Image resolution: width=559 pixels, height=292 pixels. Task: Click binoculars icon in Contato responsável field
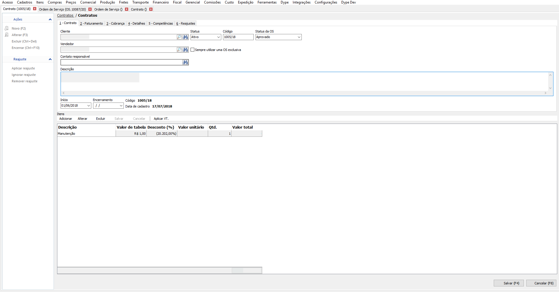click(x=185, y=62)
